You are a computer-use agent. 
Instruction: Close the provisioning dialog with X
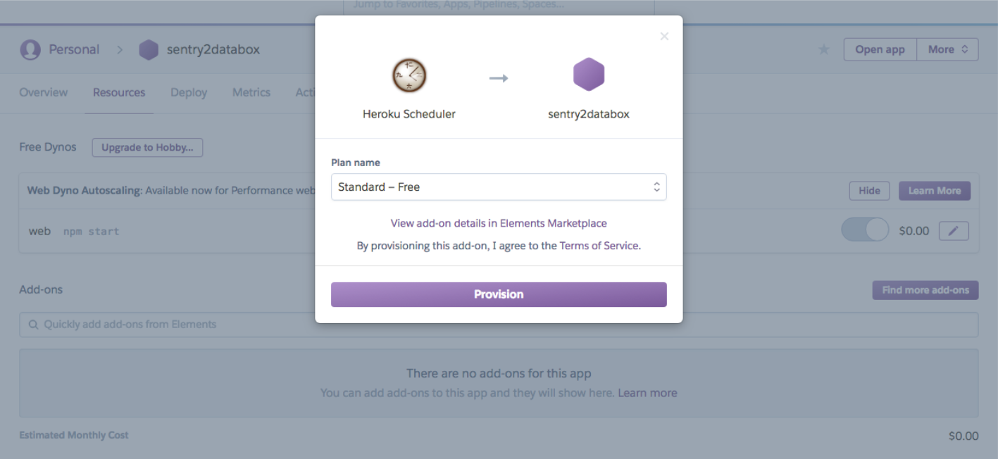tap(664, 37)
